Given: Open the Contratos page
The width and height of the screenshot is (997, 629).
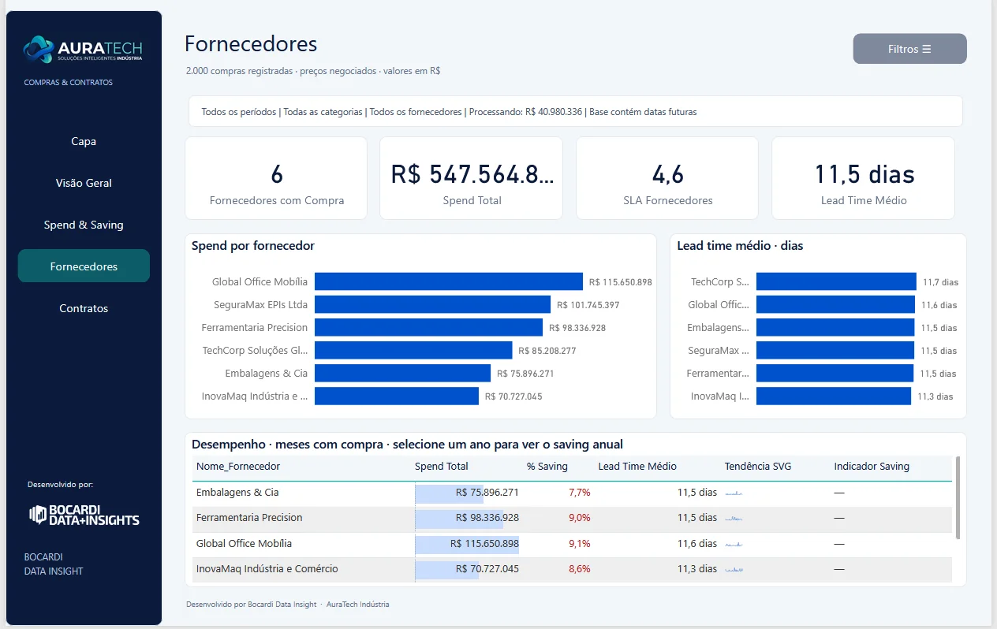Looking at the screenshot, I should [x=84, y=308].
